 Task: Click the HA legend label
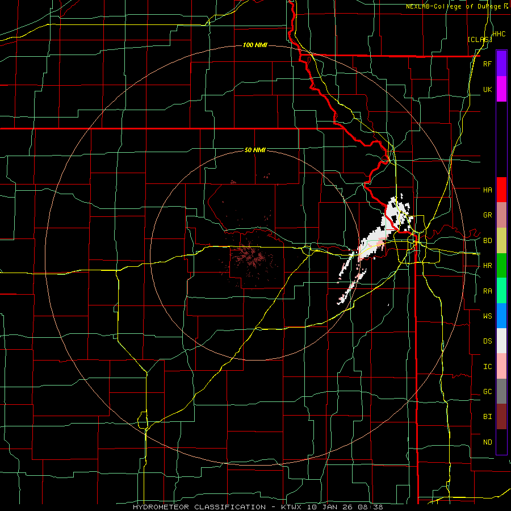487,190
